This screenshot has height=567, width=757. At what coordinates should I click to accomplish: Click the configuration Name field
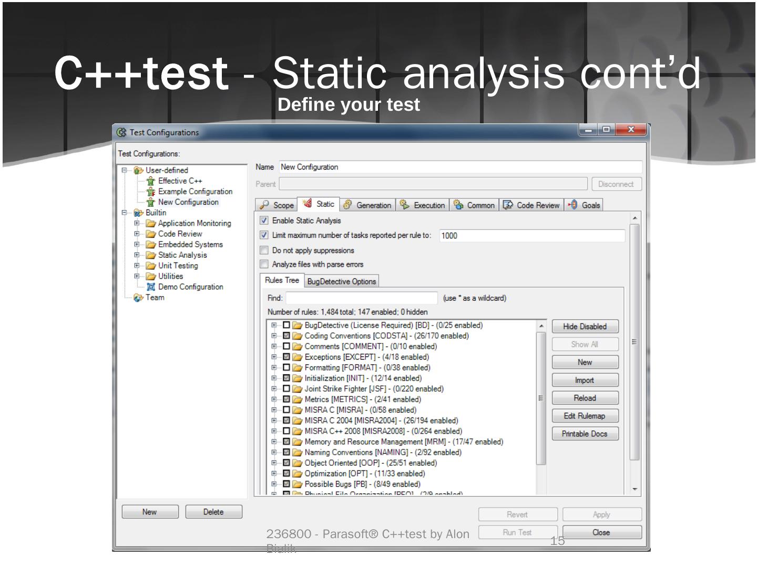(461, 167)
